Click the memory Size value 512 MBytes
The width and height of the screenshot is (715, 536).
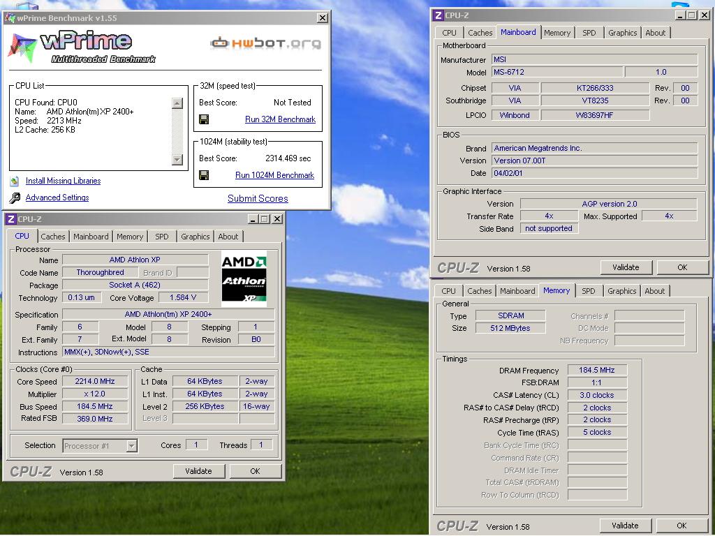click(x=510, y=328)
